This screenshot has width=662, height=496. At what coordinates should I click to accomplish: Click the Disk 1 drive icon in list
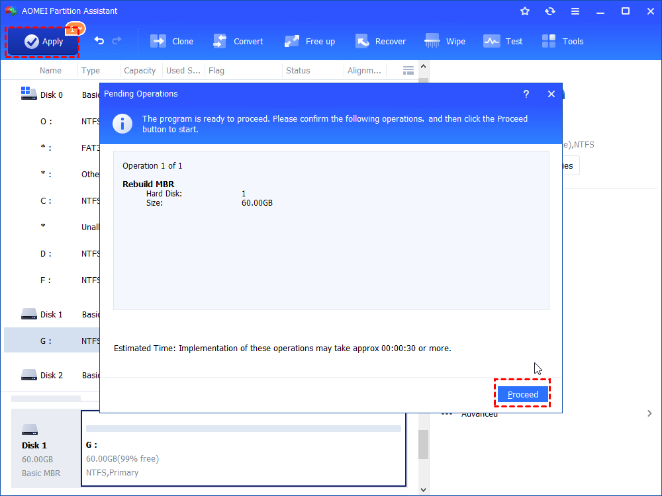point(28,313)
